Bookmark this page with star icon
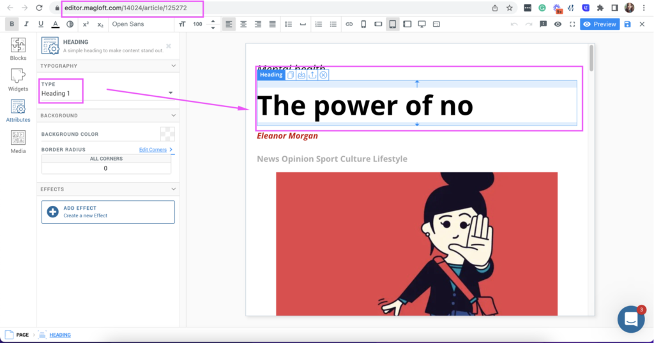The image size is (654, 343). (x=509, y=8)
